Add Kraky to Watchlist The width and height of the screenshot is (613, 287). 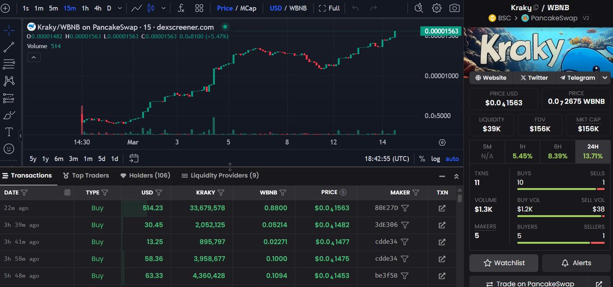click(504, 263)
